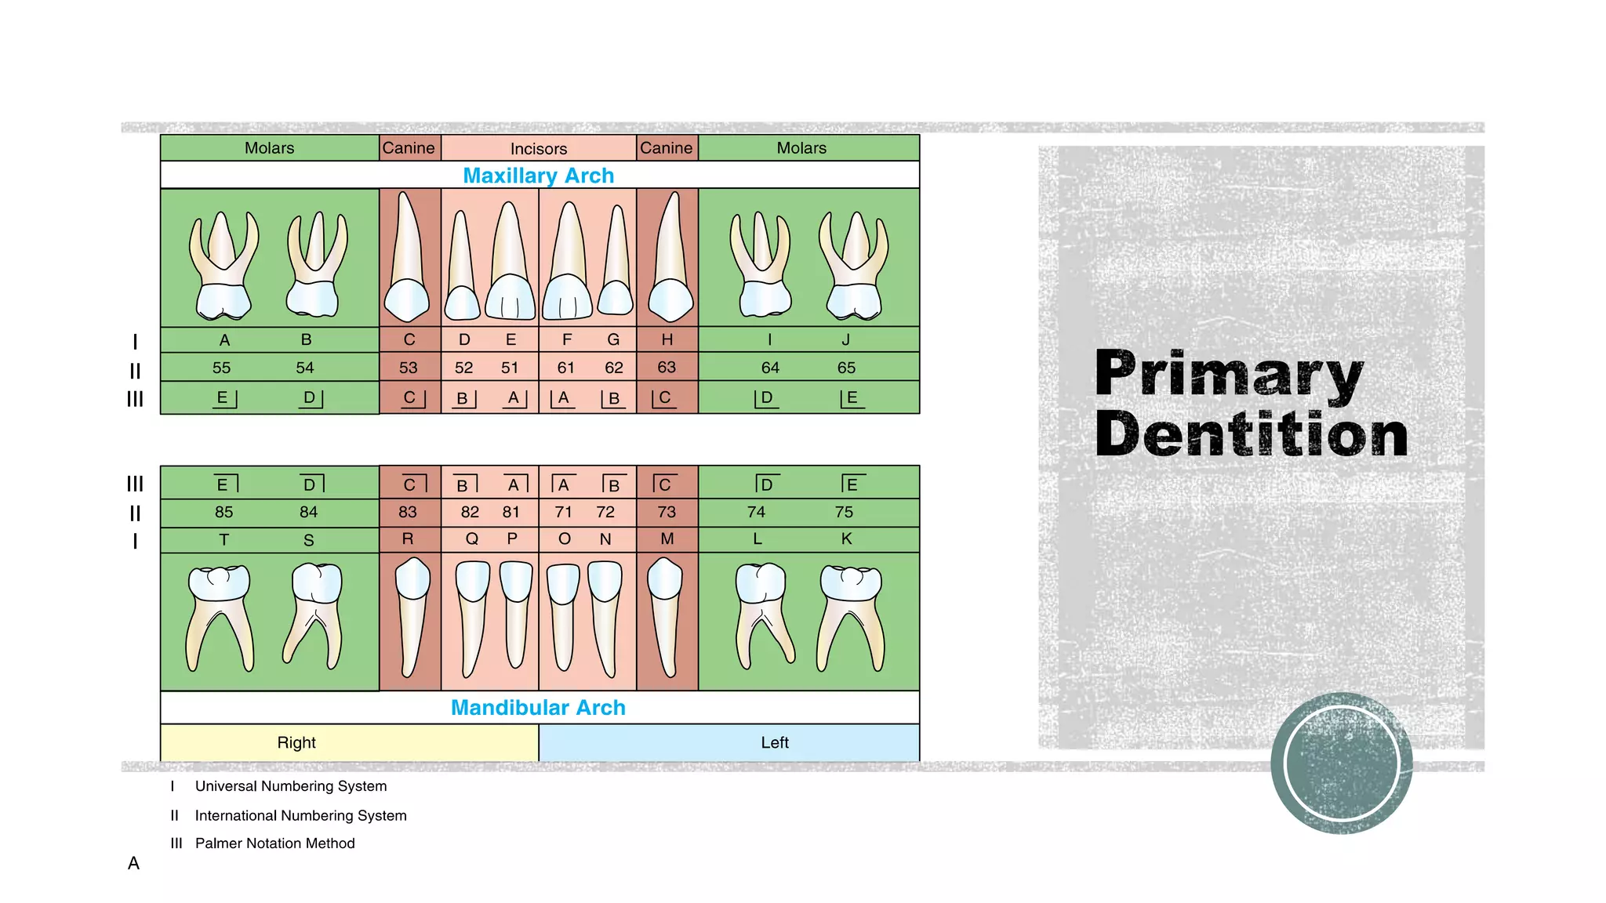Select the Universal Numbering System legend line
The width and height of the screenshot is (1606, 903).
click(x=279, y=786)
